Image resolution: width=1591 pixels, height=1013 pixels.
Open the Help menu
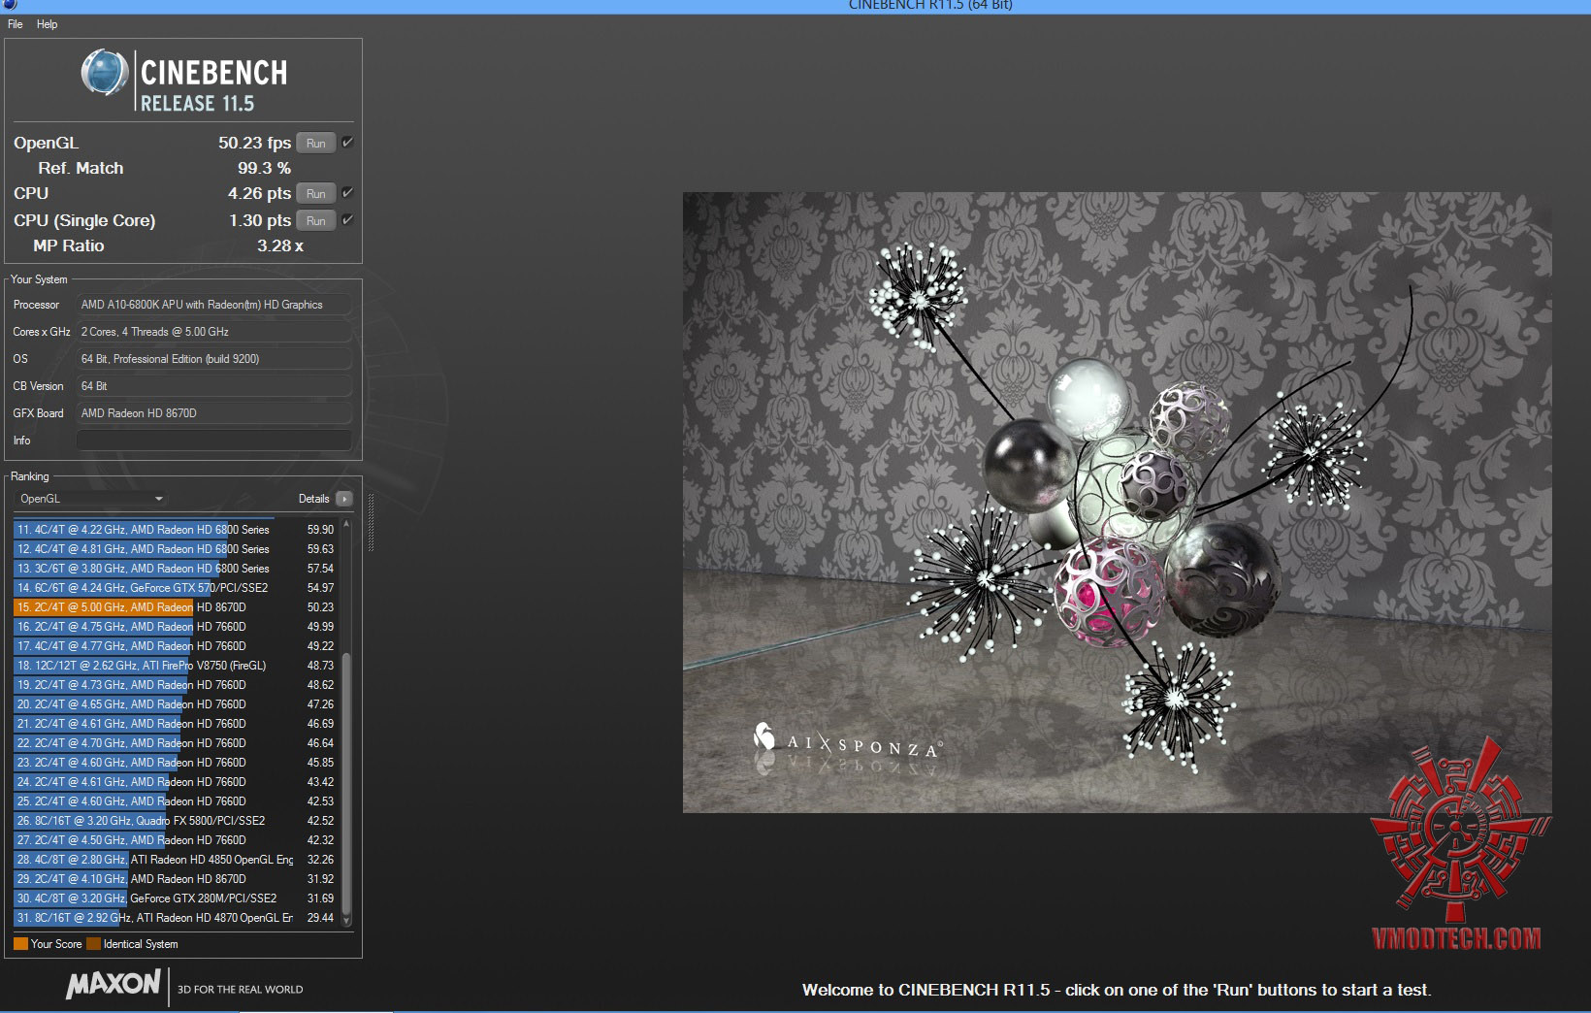pos(48,24)
